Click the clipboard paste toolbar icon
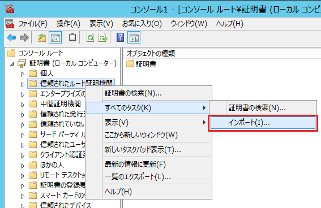 (72, 38)
